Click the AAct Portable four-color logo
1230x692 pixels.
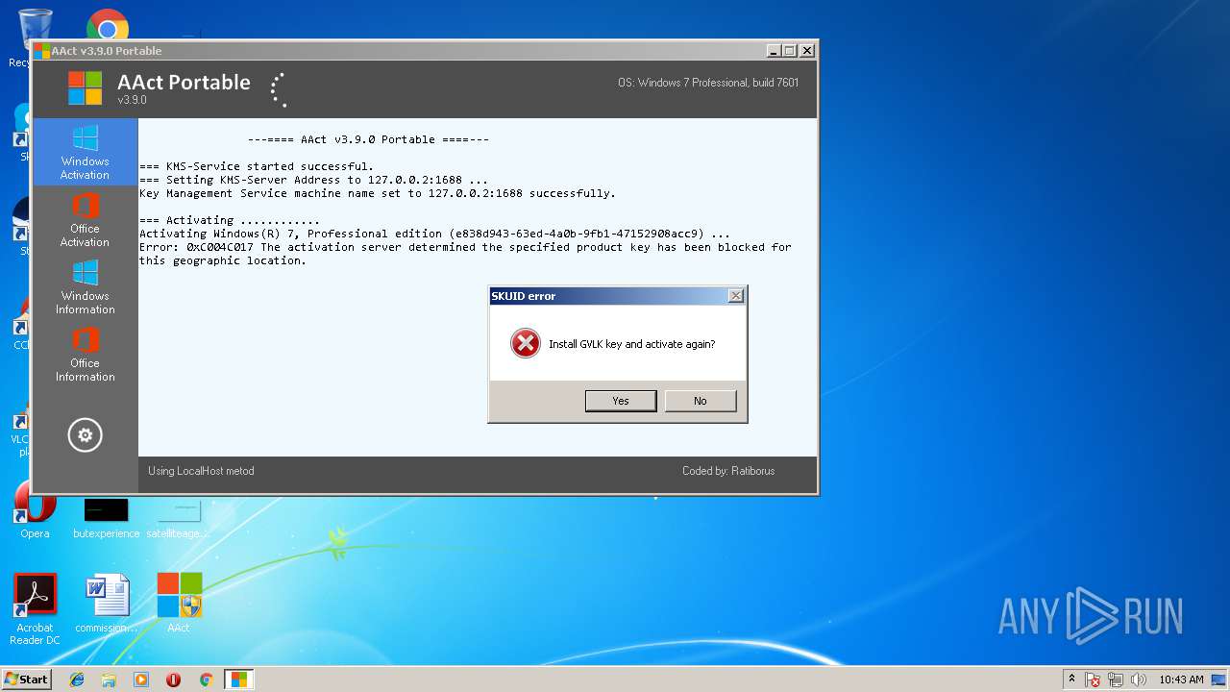coord(85,88)
